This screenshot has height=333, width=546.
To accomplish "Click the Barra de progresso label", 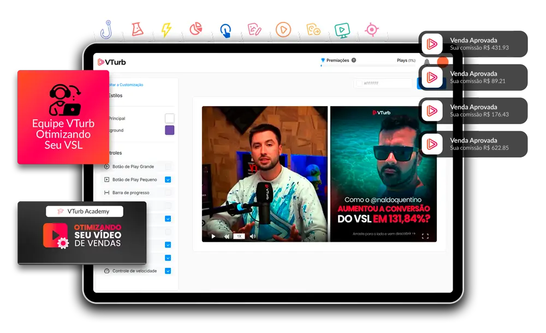I will tap(130, 192).
